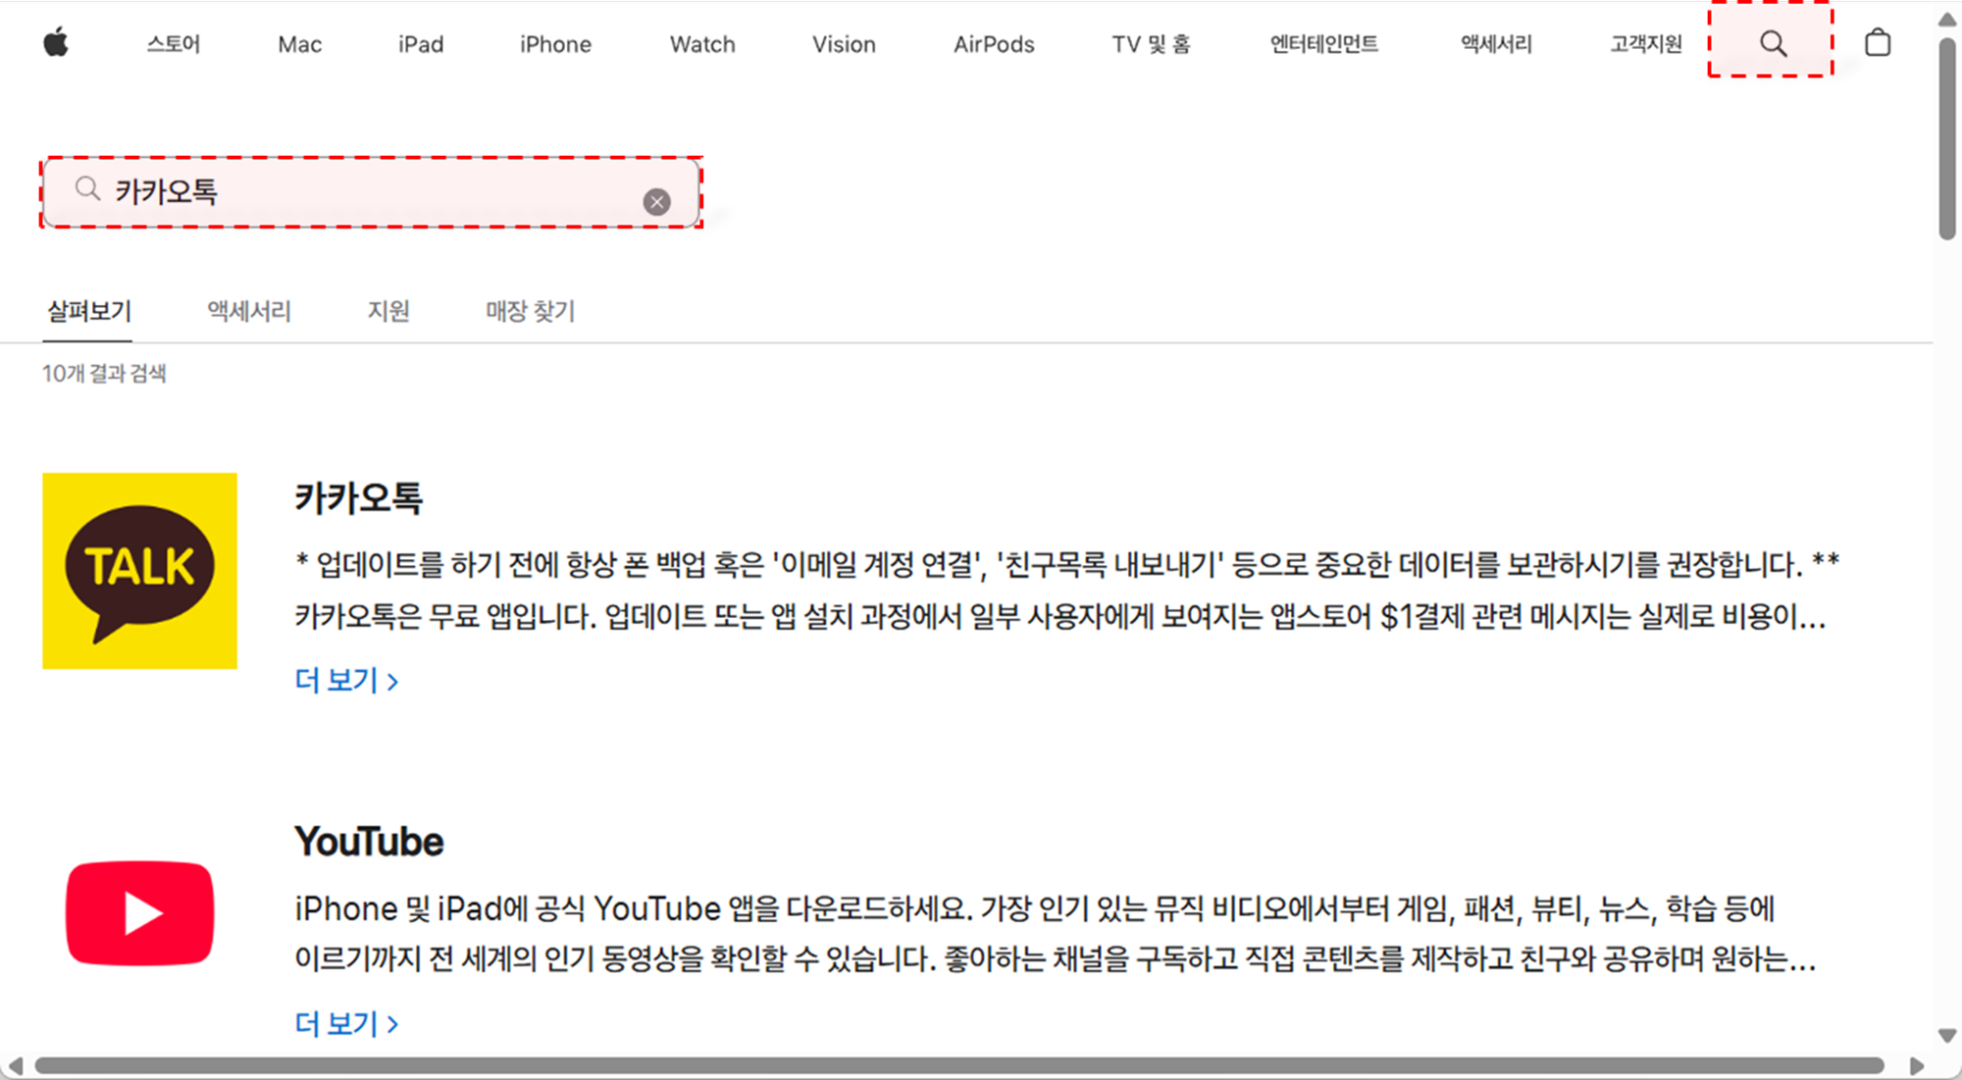The width and height of the screenshot is (1962, 1080).
Task: Switch to the 지원 results tab
Action: (388, 311)
